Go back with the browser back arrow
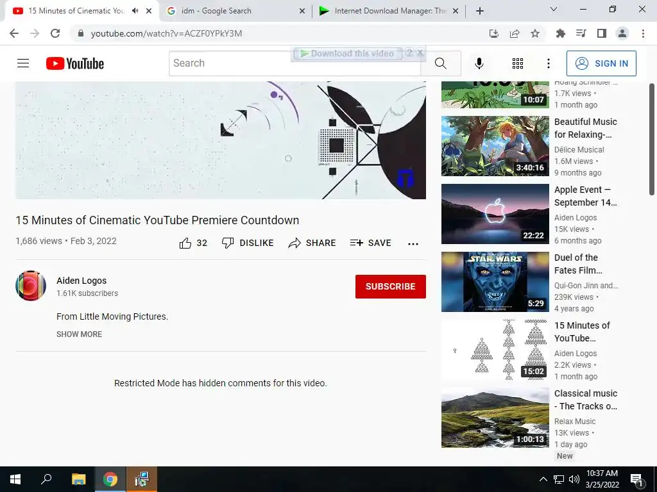This screenshot has height=492, width=657. click(14, 33)
